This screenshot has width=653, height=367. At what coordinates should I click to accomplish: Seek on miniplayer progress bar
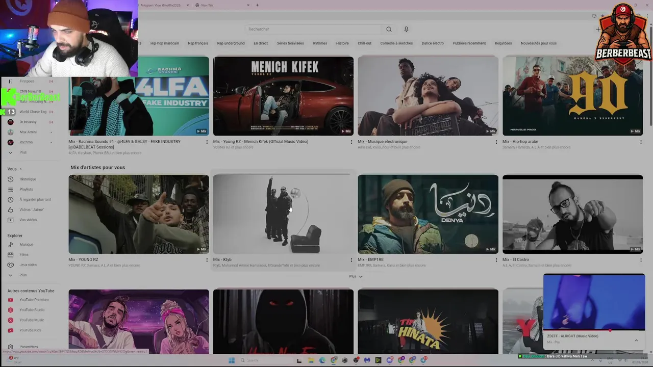click(594, 330)
